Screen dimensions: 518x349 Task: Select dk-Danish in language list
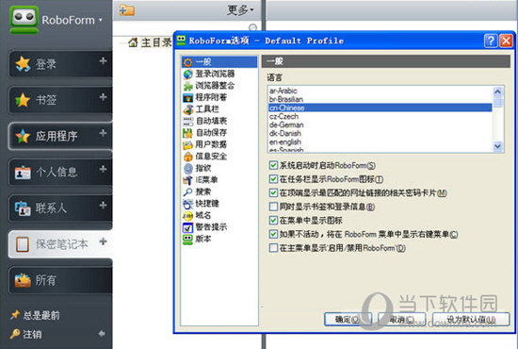[380, 134]
